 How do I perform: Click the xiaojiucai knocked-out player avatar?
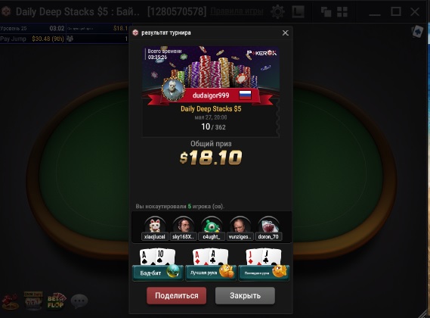coord(155,225)
